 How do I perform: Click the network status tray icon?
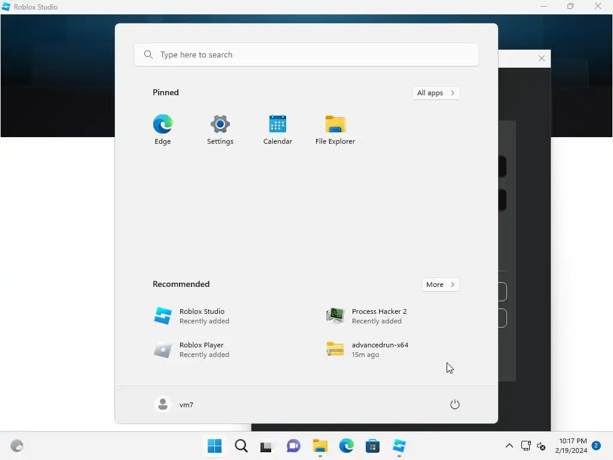point(526,446)
